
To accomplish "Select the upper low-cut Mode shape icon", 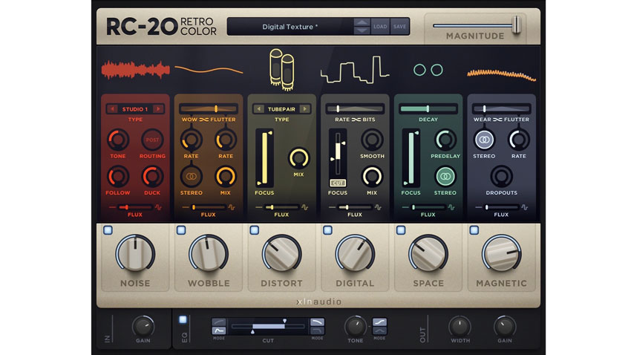I will (219, 322).
